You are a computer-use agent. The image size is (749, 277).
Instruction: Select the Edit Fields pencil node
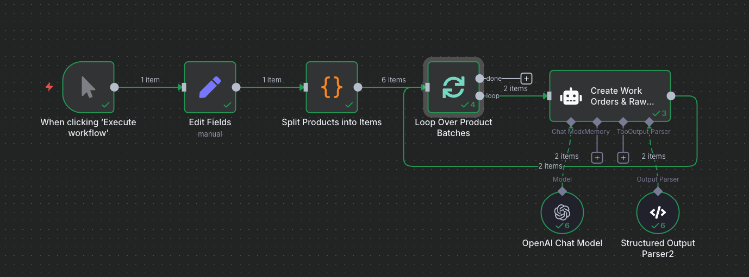[x=210, y=87]
